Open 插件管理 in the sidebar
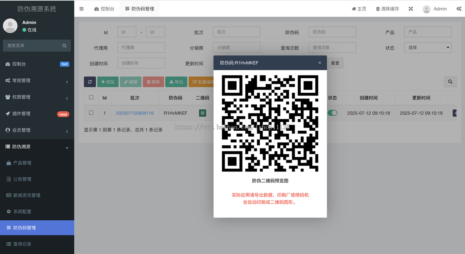The height and width of the screenshot is (254, 465). 37,114
